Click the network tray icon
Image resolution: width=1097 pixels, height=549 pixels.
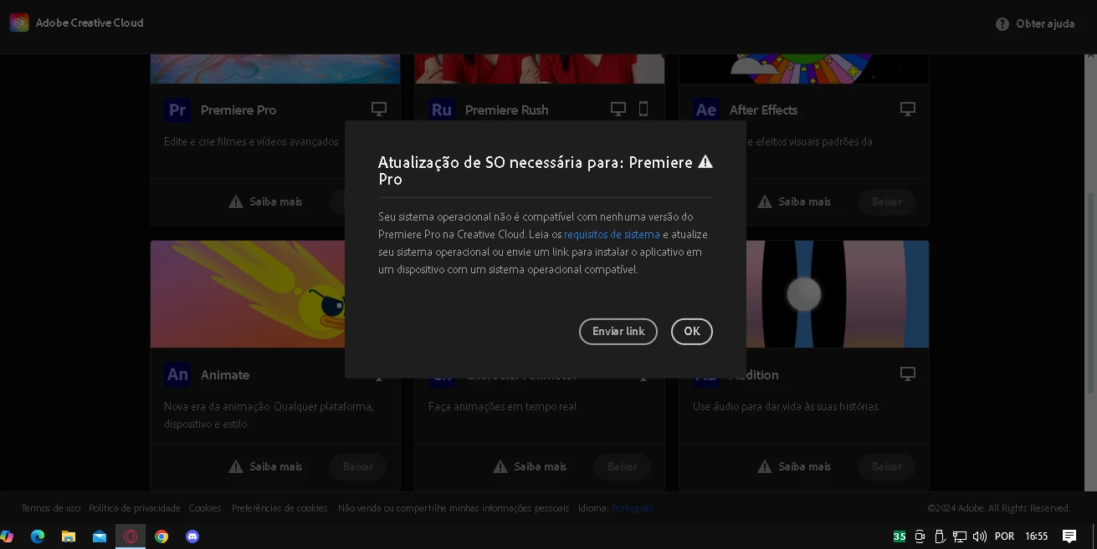tap(960, 536)
